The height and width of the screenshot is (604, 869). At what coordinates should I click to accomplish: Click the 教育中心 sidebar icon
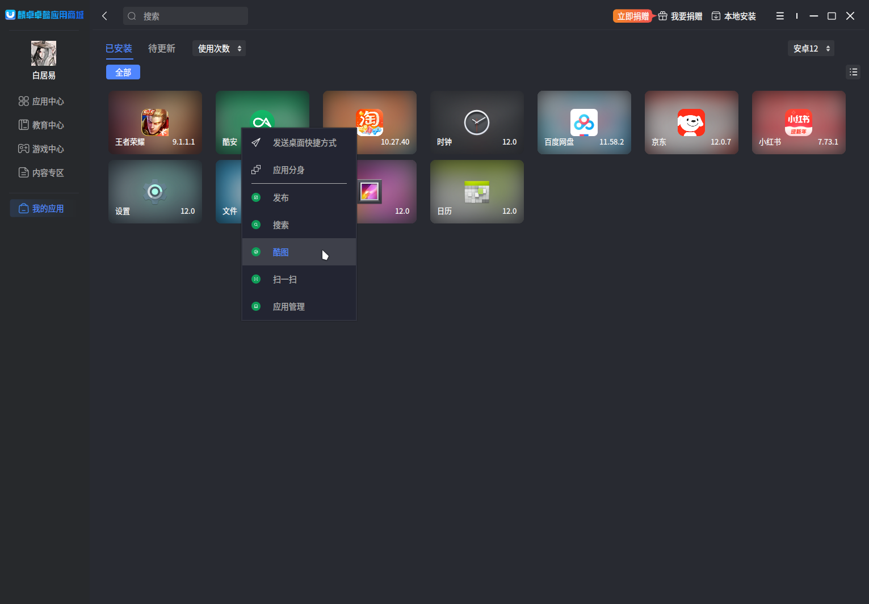[x=23, y=125]
